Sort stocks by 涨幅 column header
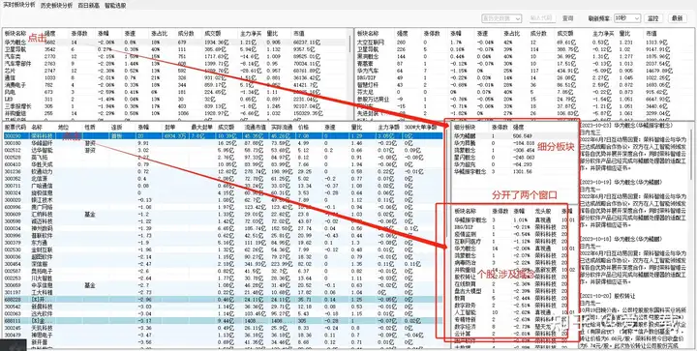This screenshot has width=697, height=351. tap(143, 128)
